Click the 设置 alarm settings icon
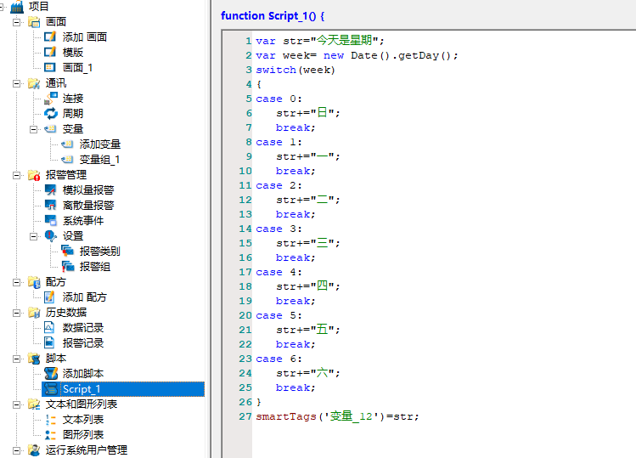The image size is (636, 458). (51, 236)
